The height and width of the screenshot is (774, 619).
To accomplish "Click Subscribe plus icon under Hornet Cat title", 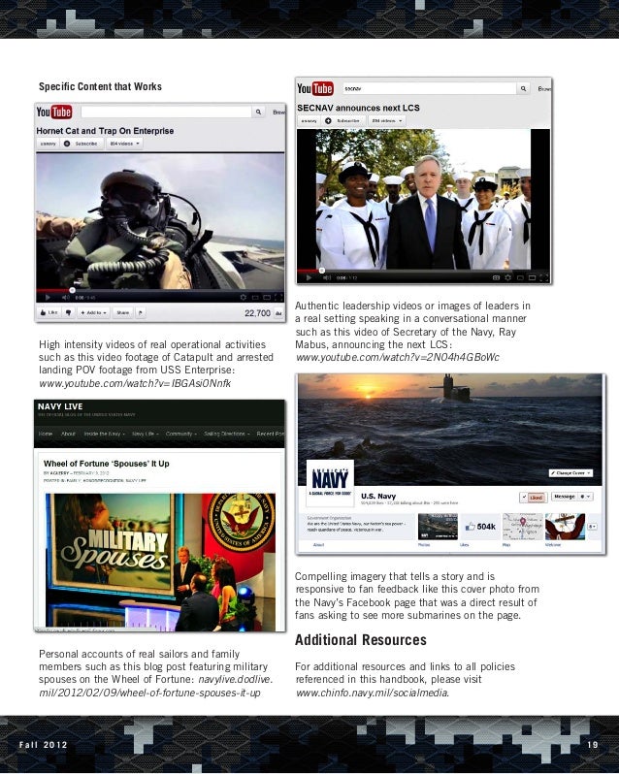I will pyautogui.click(x=67, y=144).
